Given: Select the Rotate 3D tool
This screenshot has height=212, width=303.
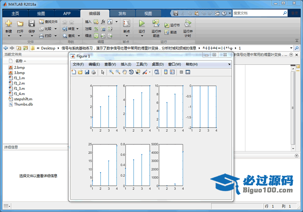Looking at the screenshot, I should tap(131, 72).
